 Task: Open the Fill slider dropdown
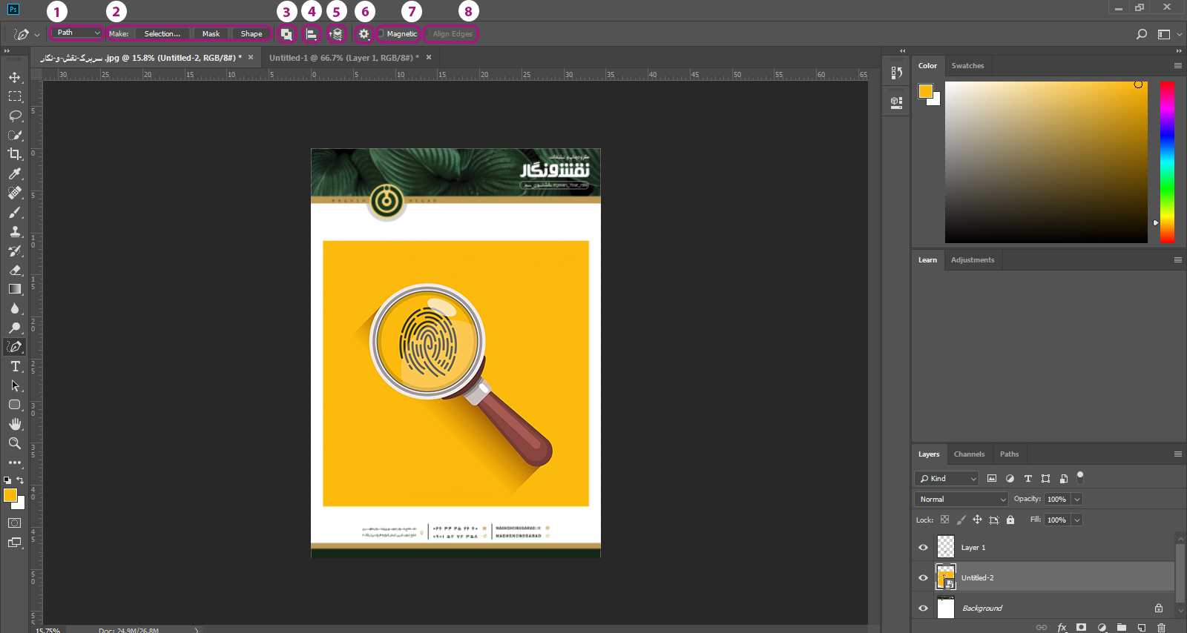[1077, 520]
